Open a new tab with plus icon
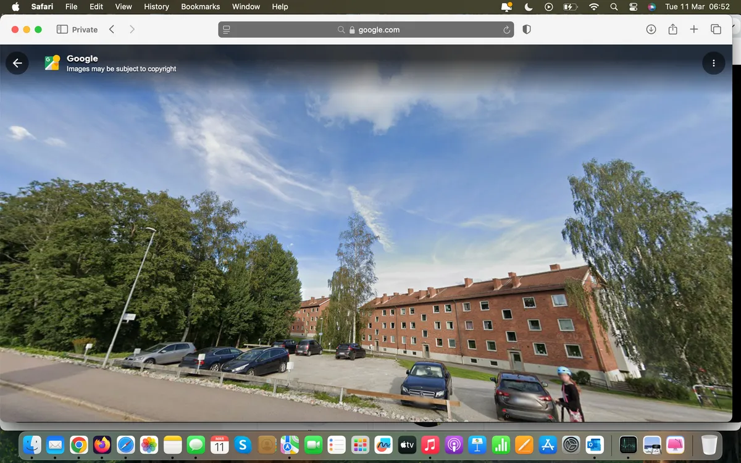The image size is (741, 463). click(694, 30)
